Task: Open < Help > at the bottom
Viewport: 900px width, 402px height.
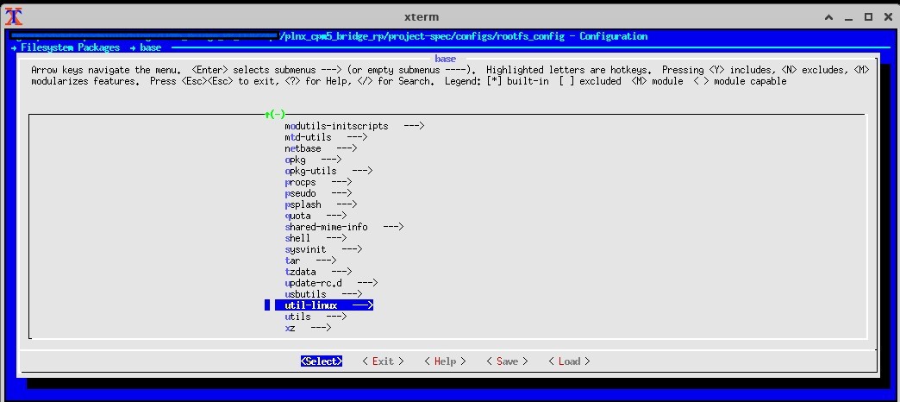Action: pyautogui.click(x=445, y=361)
